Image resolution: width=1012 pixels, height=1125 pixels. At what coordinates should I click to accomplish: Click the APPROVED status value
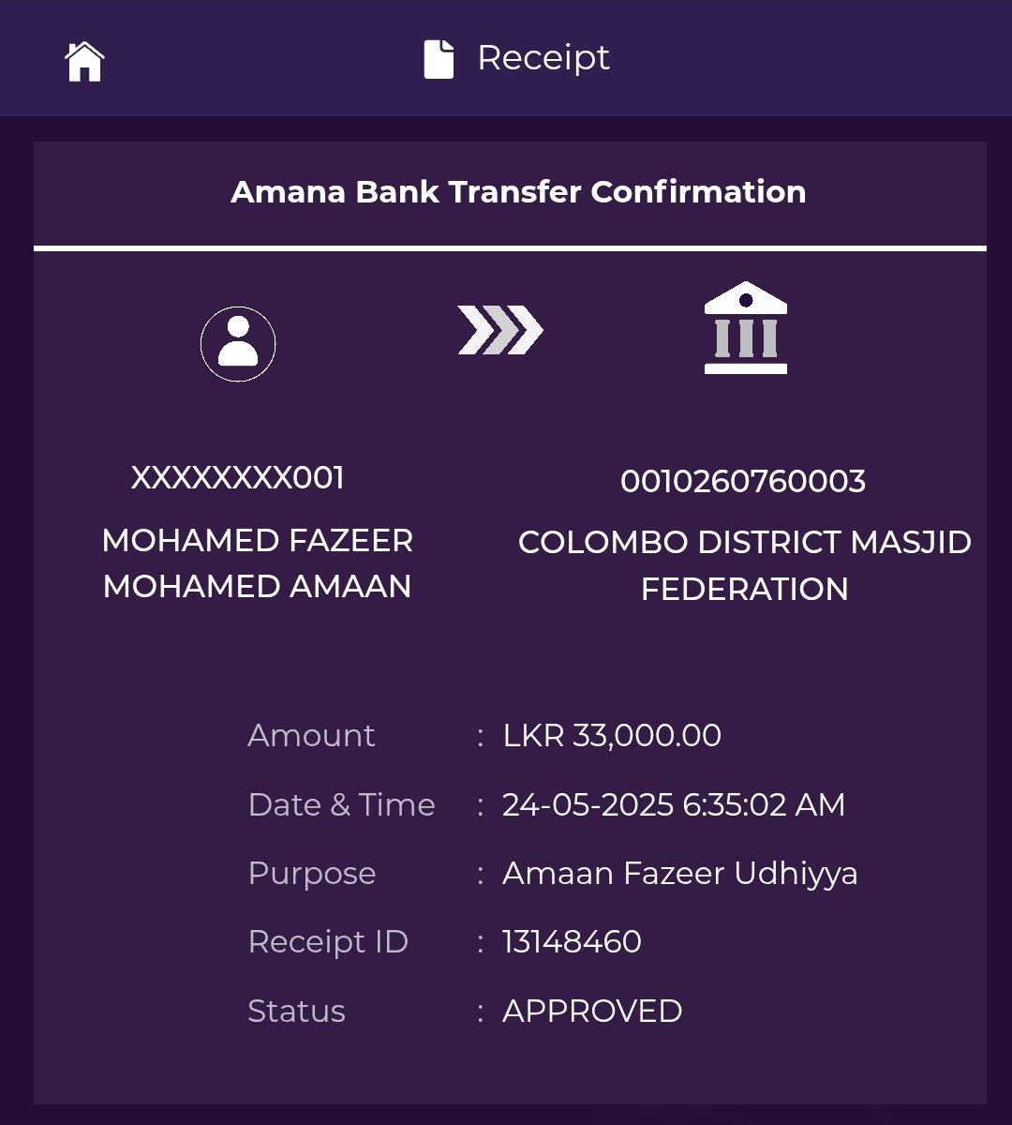coord(592,1012)
